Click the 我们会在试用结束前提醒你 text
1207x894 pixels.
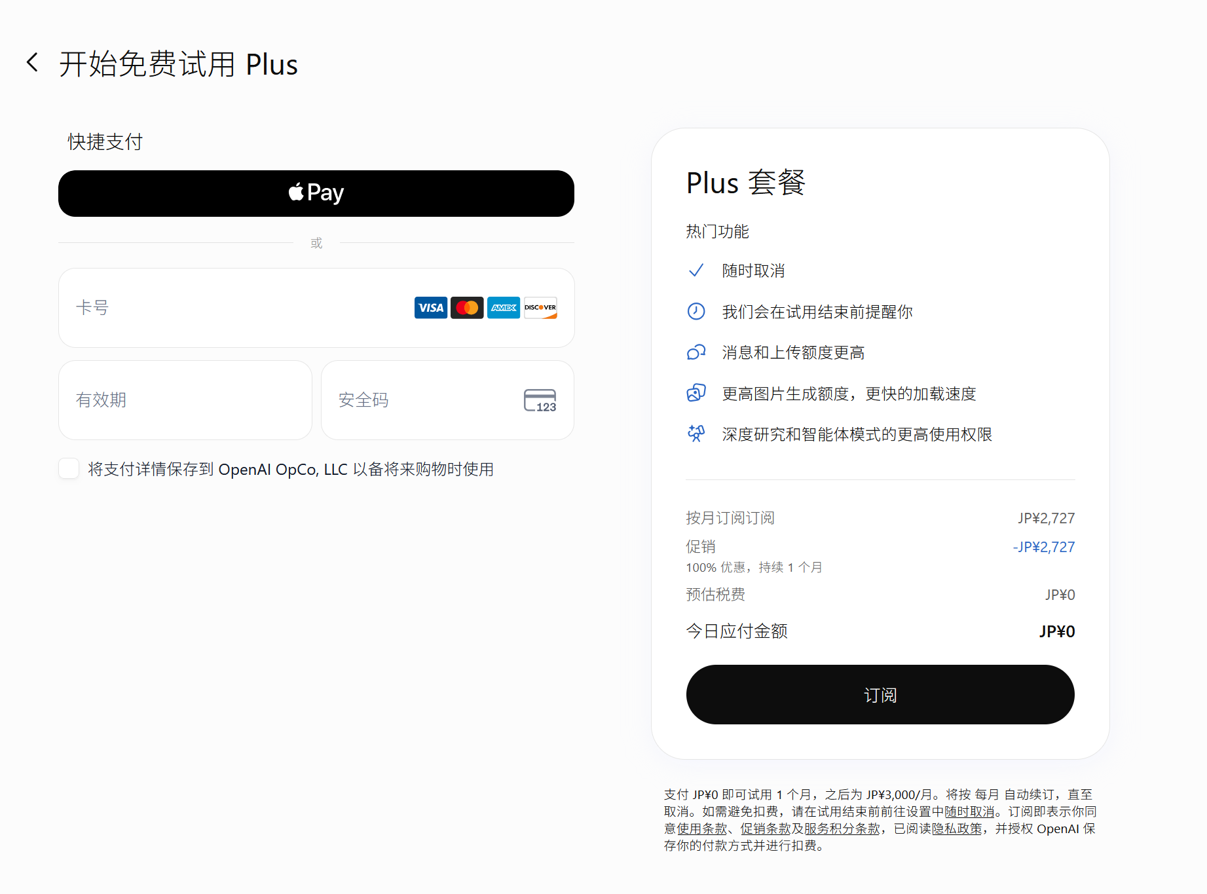point(817,312)
